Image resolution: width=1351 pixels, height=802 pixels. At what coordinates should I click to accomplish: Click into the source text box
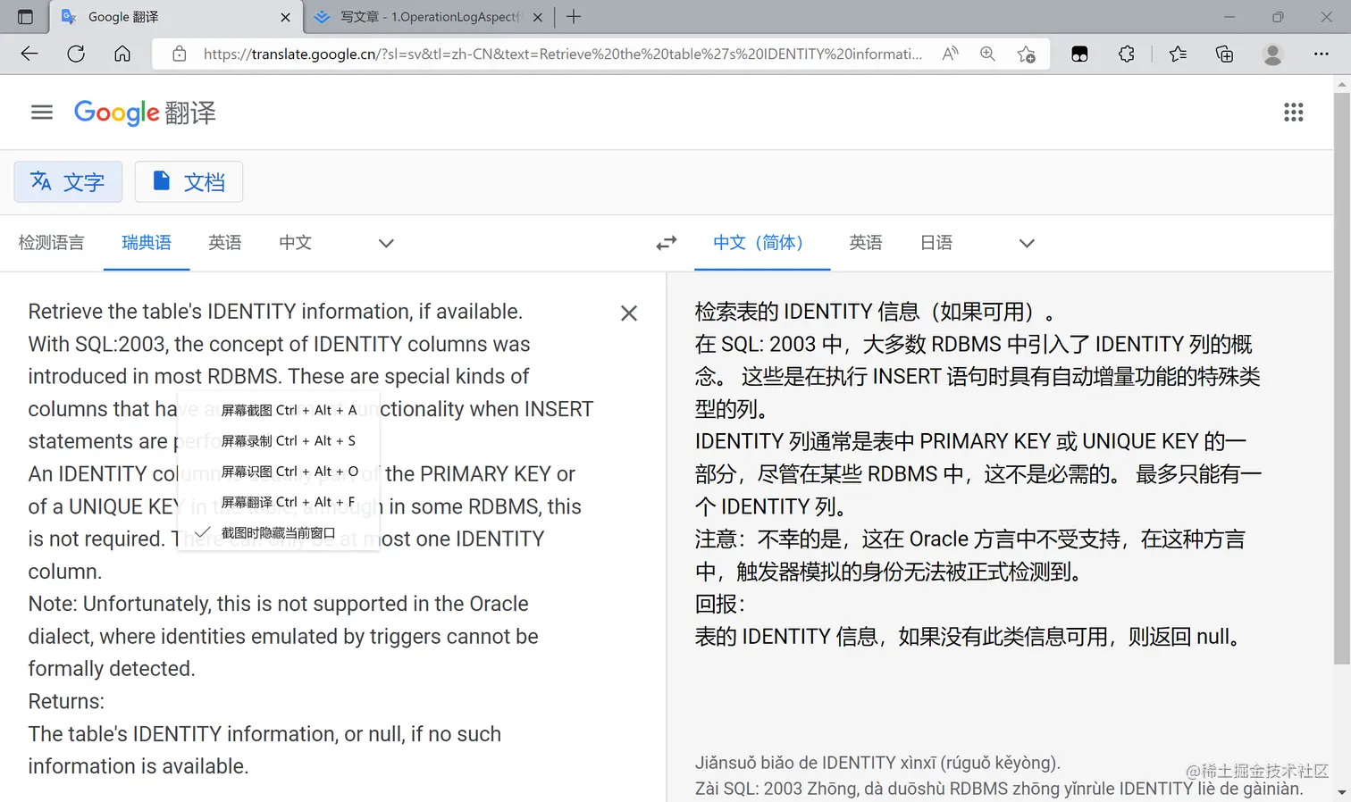pyautogui.click(x=311, y=539)
